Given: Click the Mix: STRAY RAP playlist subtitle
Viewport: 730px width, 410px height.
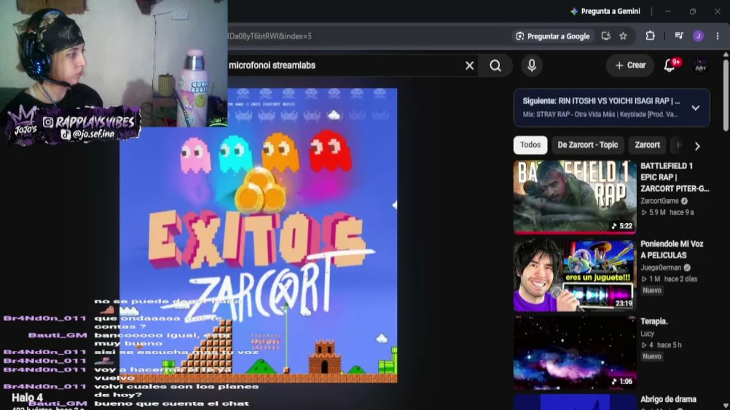Looking at the screenshot, I should click(x=600, y=114).
